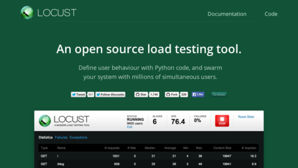Click the Locust logo in the header
The image size is (298, 168).
click(48, 13)
